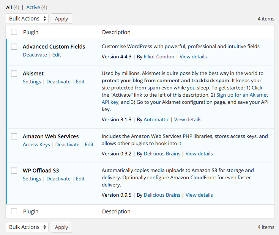Click the Version 4.4.3 text

pyautogui.click(x=117, y=56)
